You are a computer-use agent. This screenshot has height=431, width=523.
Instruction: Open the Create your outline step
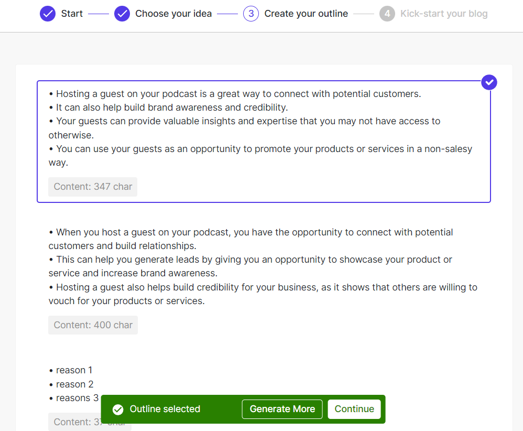click(306, 14)
